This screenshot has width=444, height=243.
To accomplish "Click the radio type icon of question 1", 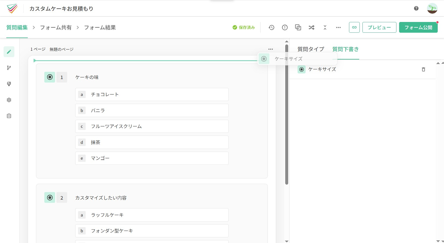I will 50,77.
